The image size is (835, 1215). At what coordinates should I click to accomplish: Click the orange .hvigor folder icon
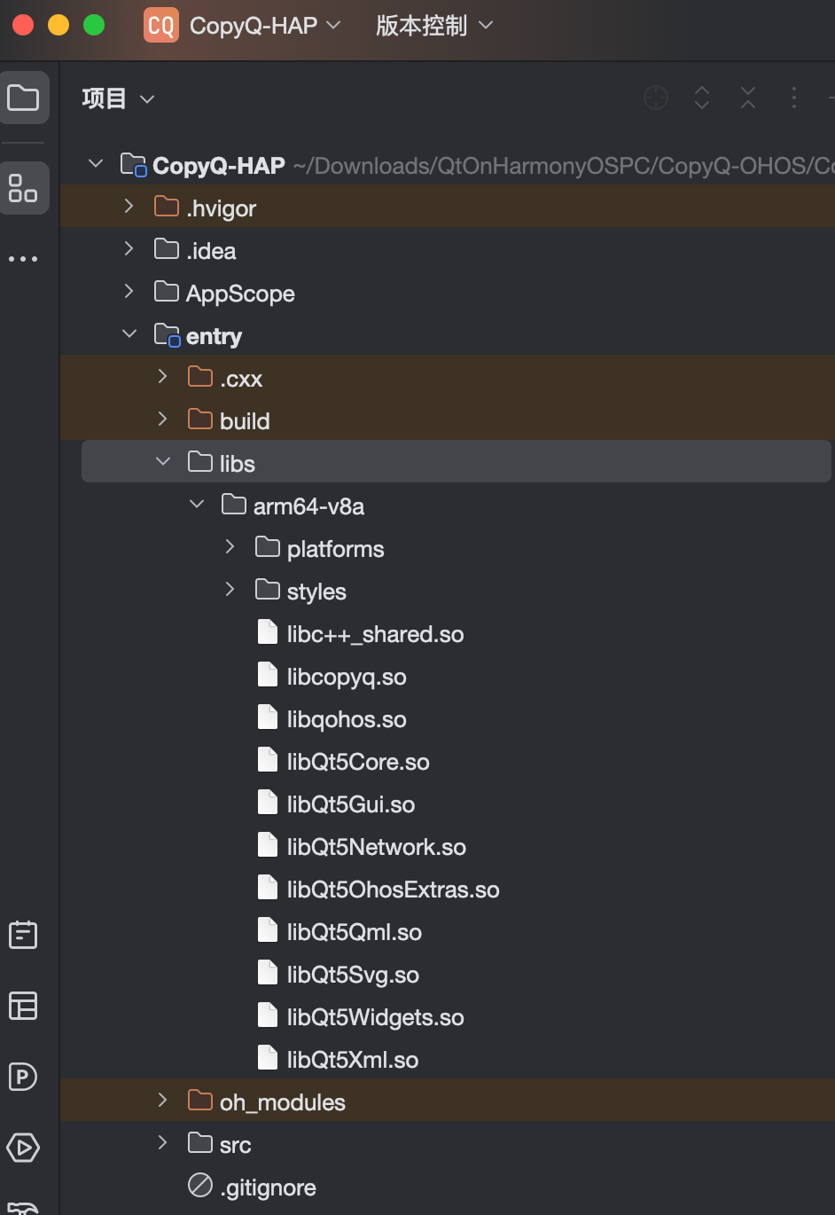point(167,207)
